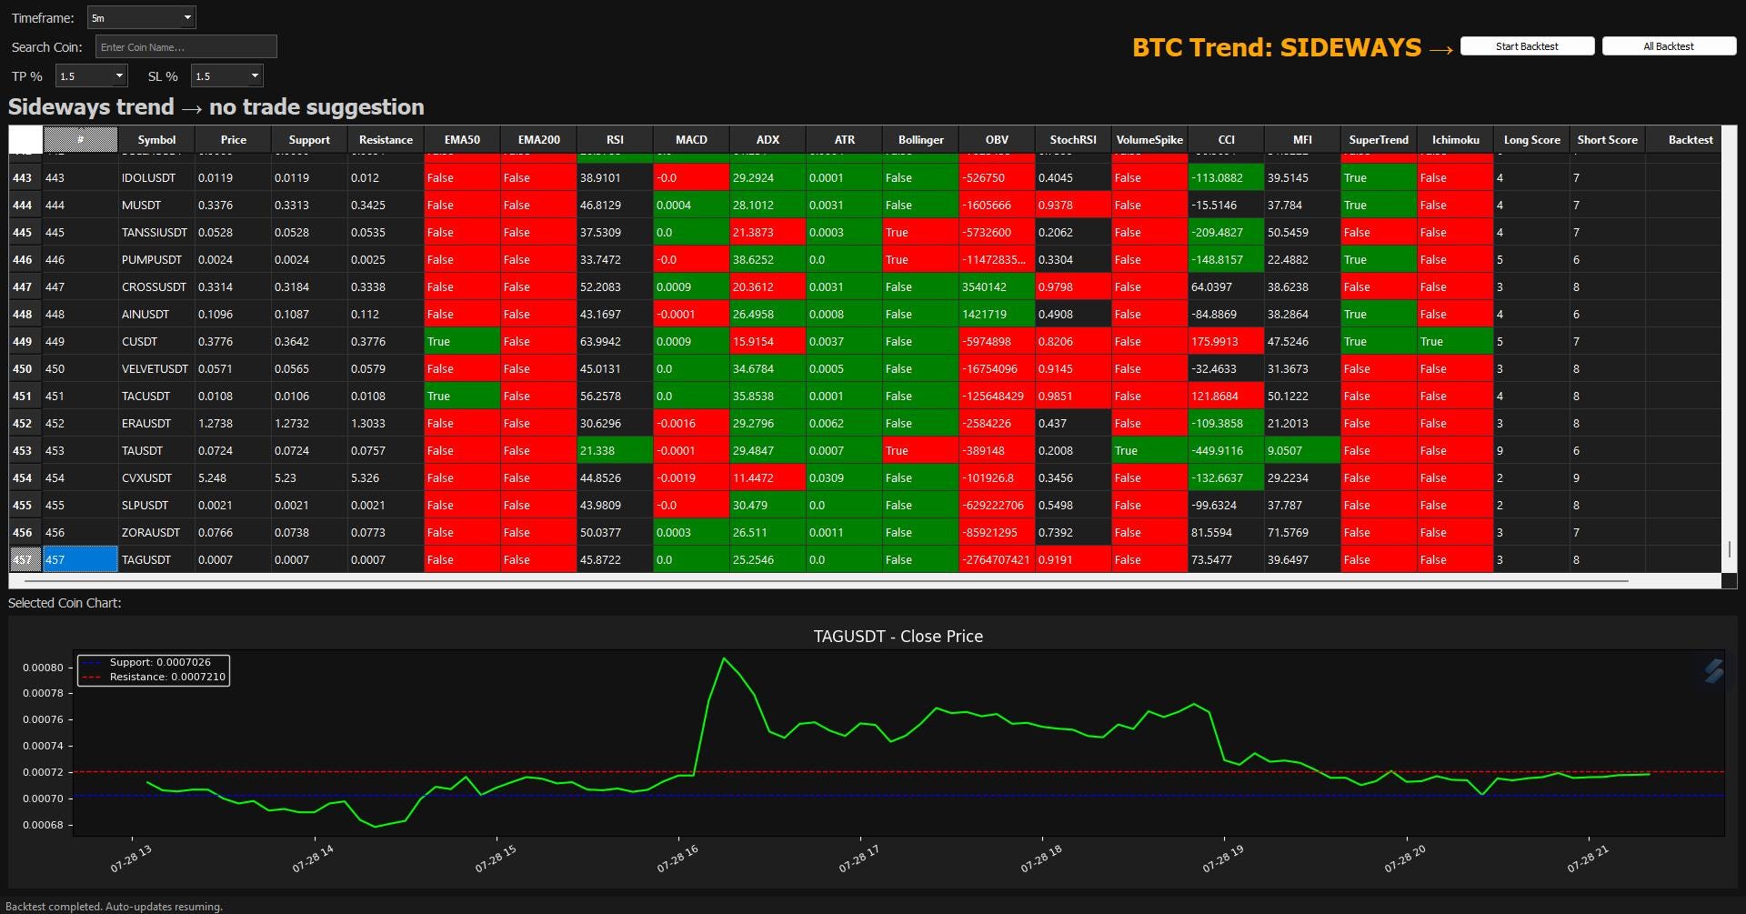The width and height of the screenshot is (1746, 914).
Task: Open the Timeframe dropdown showing 5m
Action: click(x=141, y=16)
